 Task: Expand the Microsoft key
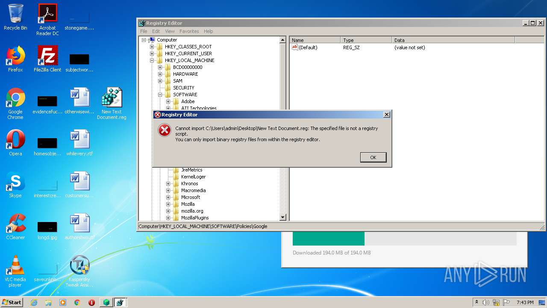coord(168,197)
